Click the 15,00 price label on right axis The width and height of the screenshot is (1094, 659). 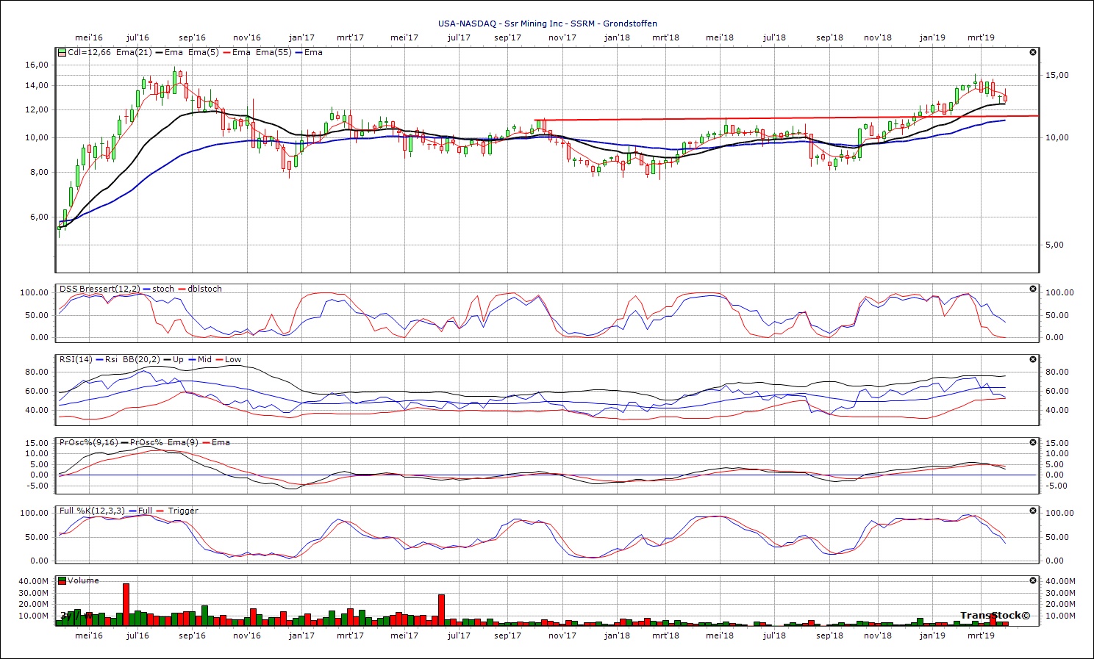(1057, 75)
